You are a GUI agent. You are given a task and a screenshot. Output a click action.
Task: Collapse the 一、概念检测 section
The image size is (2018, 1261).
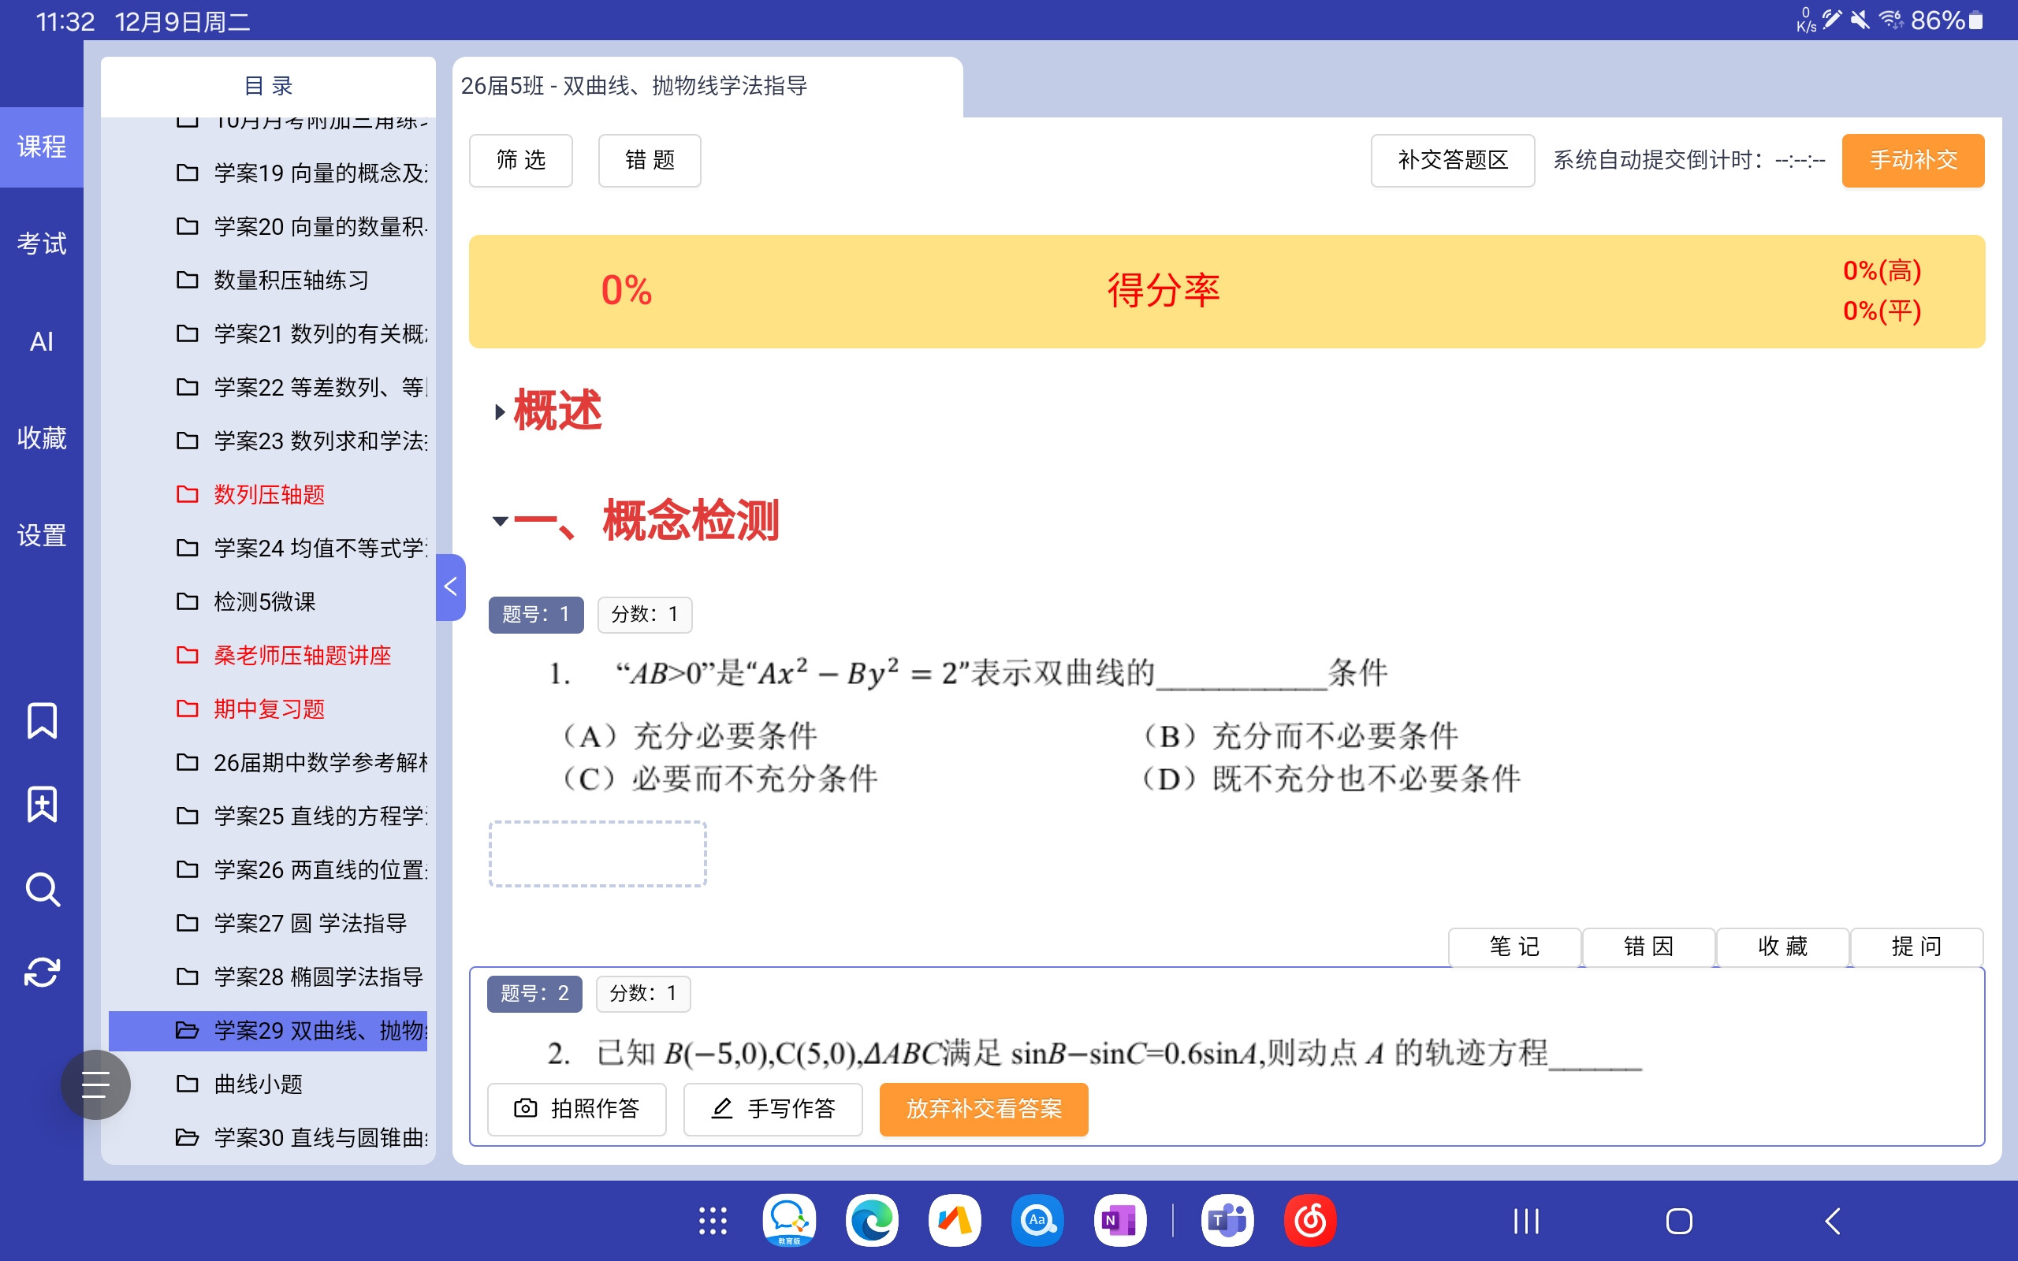point(501,521)
